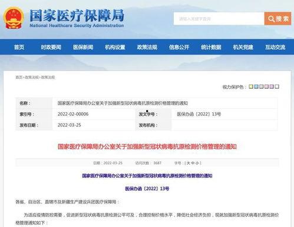This screenshot has height=227, width=294.
Task: Open the 统计数据 navigation item
Action: (211, 47)
